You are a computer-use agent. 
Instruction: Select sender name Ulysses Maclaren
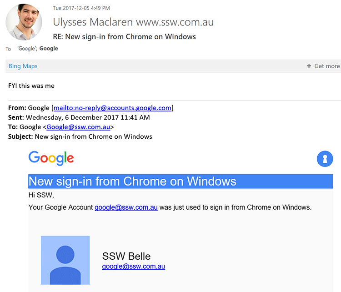coord(93,22)
